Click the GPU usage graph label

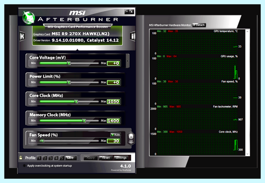click(x=229, y=56)
